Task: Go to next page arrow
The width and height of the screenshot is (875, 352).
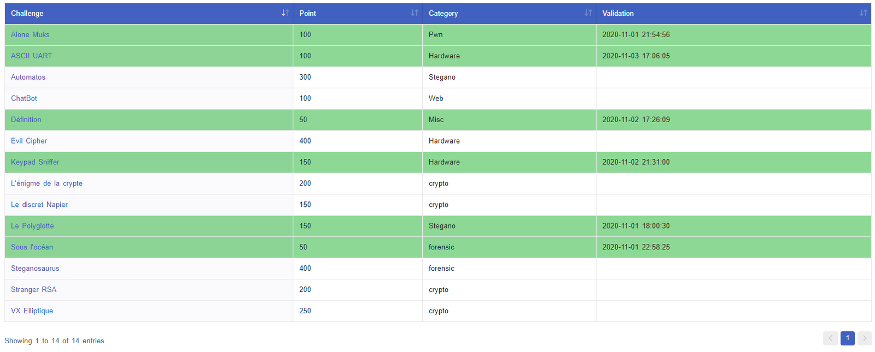Action: [x=864, y=338]
